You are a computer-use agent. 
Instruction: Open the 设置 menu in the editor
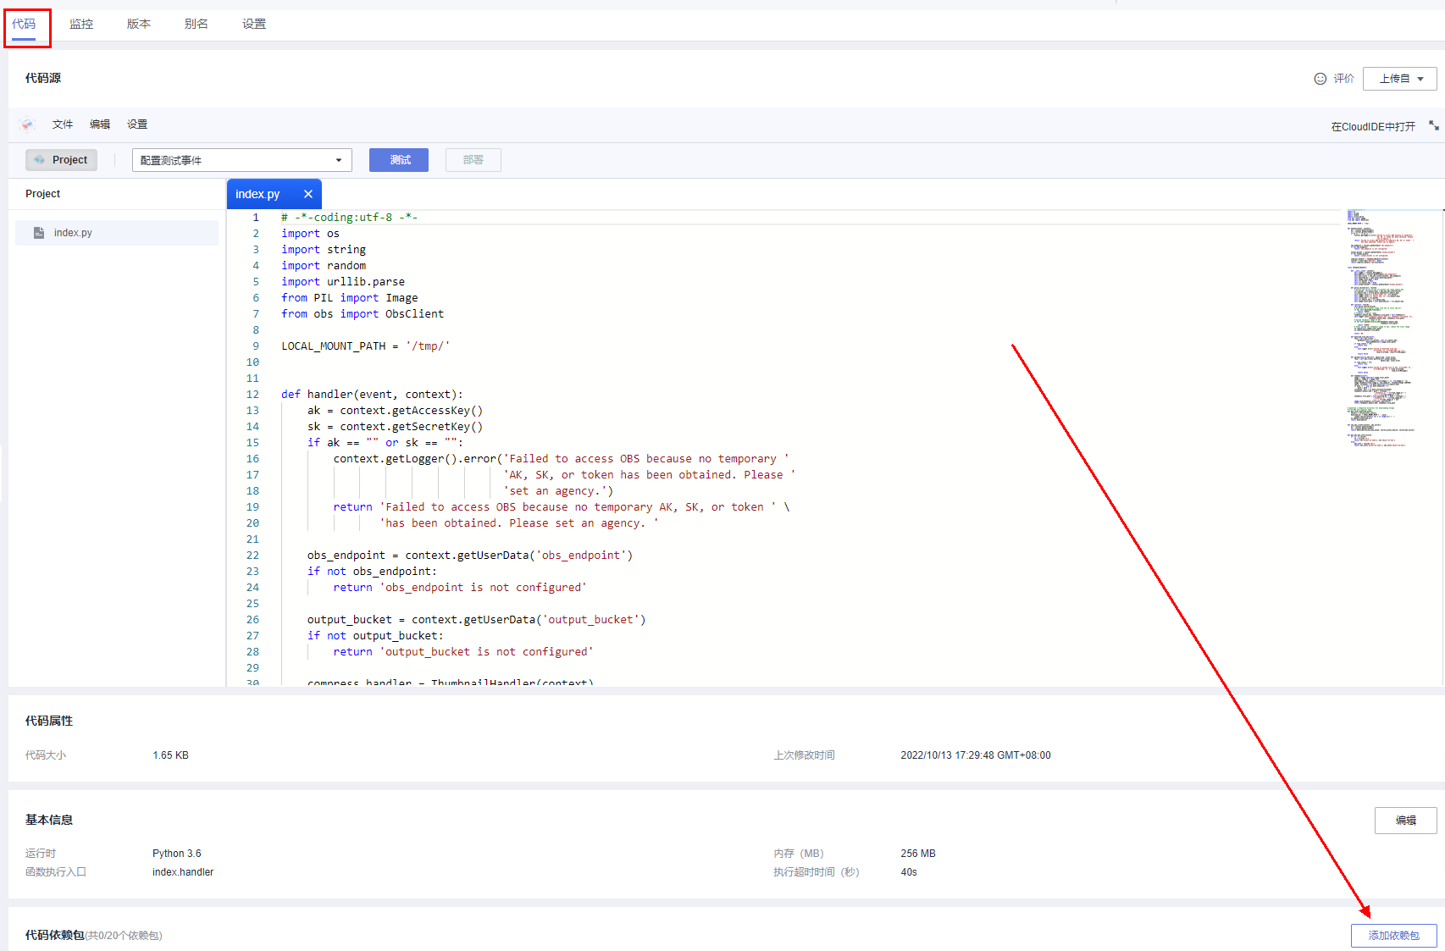click(x=137, y=124)
